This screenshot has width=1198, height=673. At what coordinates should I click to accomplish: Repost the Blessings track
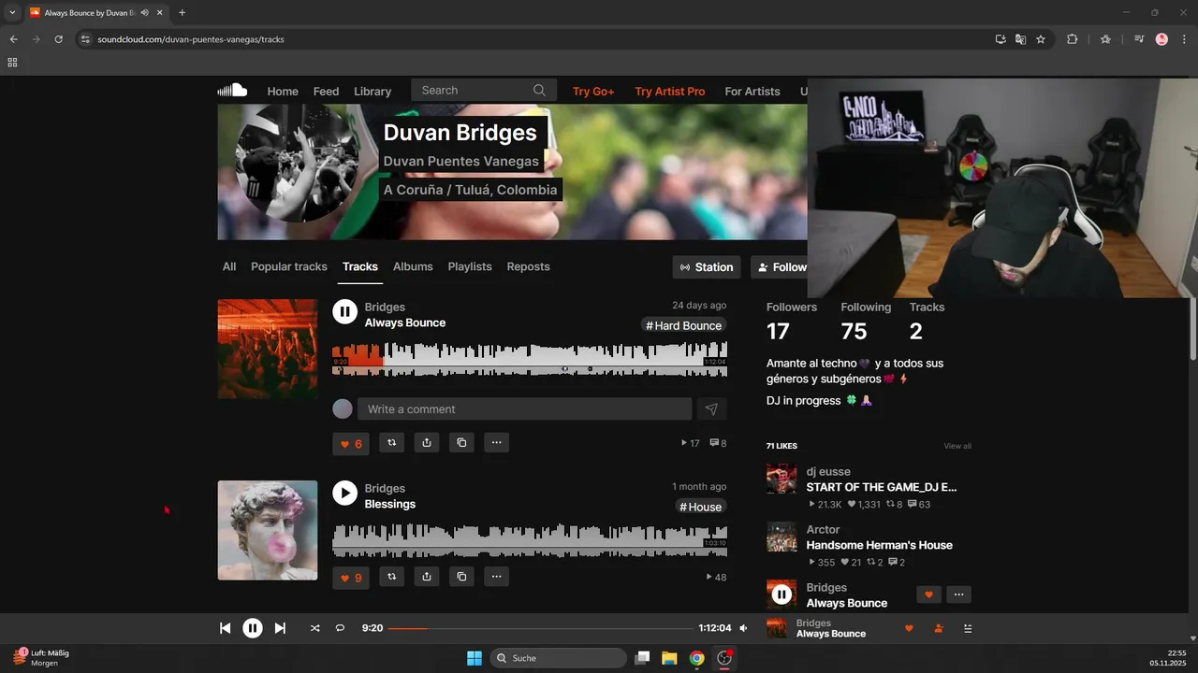pyautogui.click(x=391, y=577)
